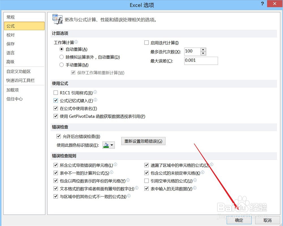Open 语言 options category
This screenshot has height=226, width=283.
(24, 53)
